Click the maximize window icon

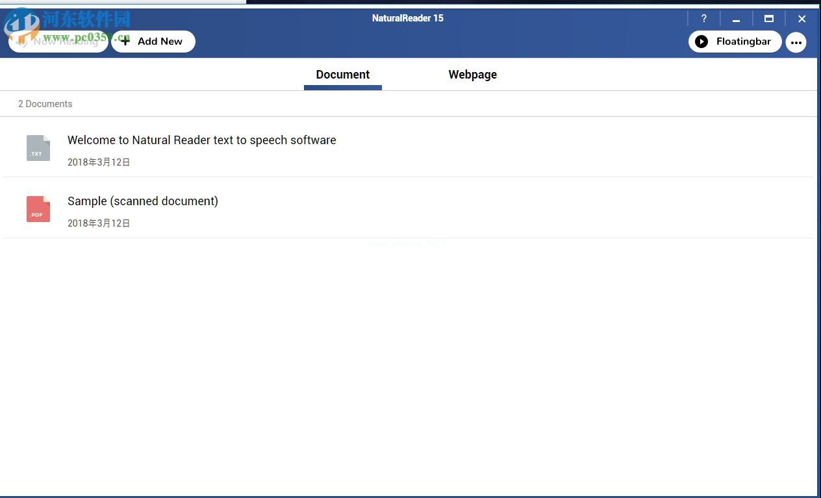pos(769,19)
